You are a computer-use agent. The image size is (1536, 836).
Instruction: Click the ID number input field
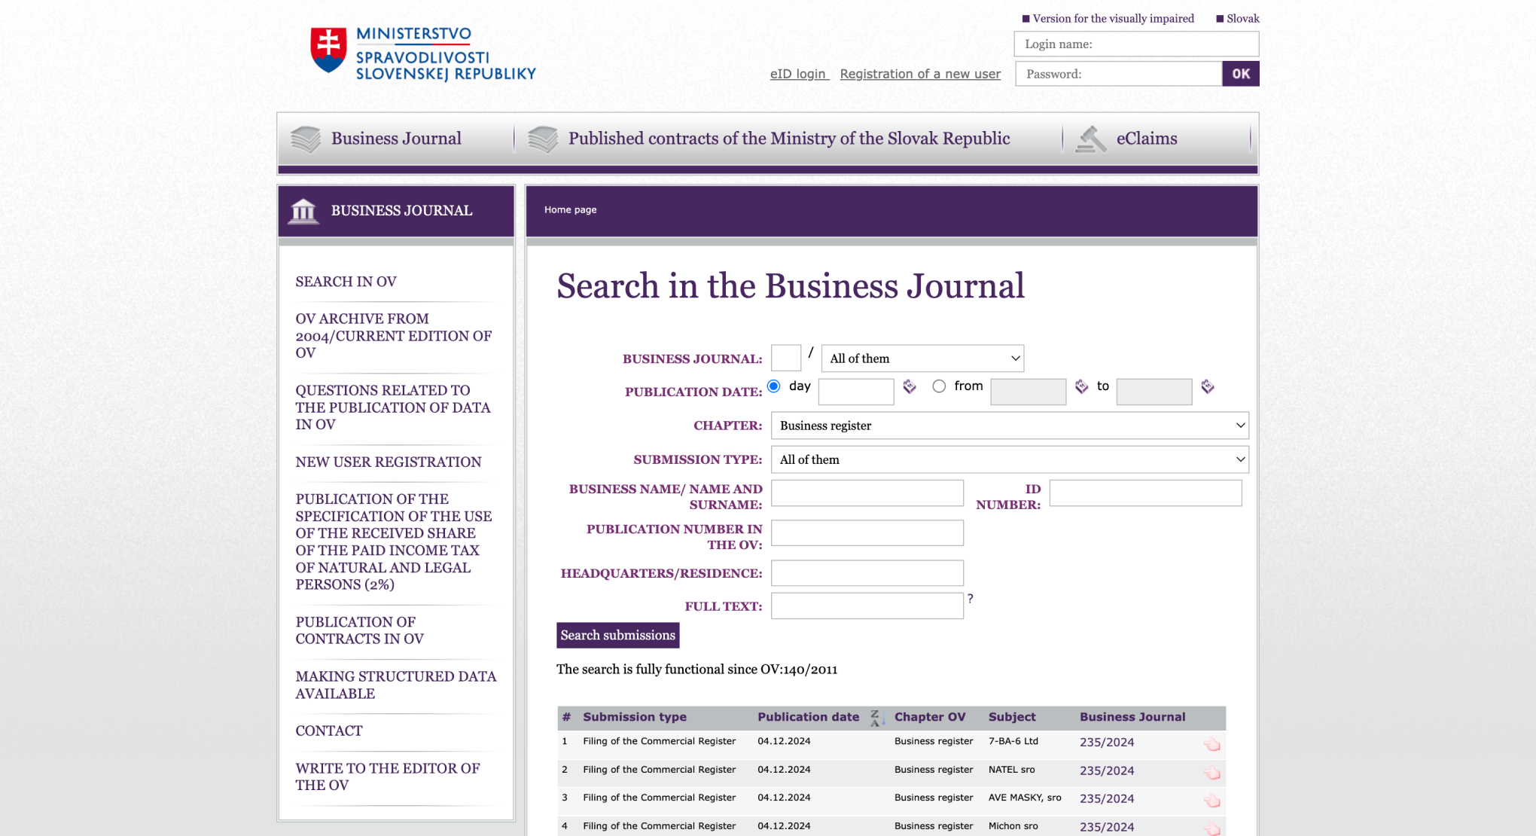pyautogui.click(x=1144, y=493)
